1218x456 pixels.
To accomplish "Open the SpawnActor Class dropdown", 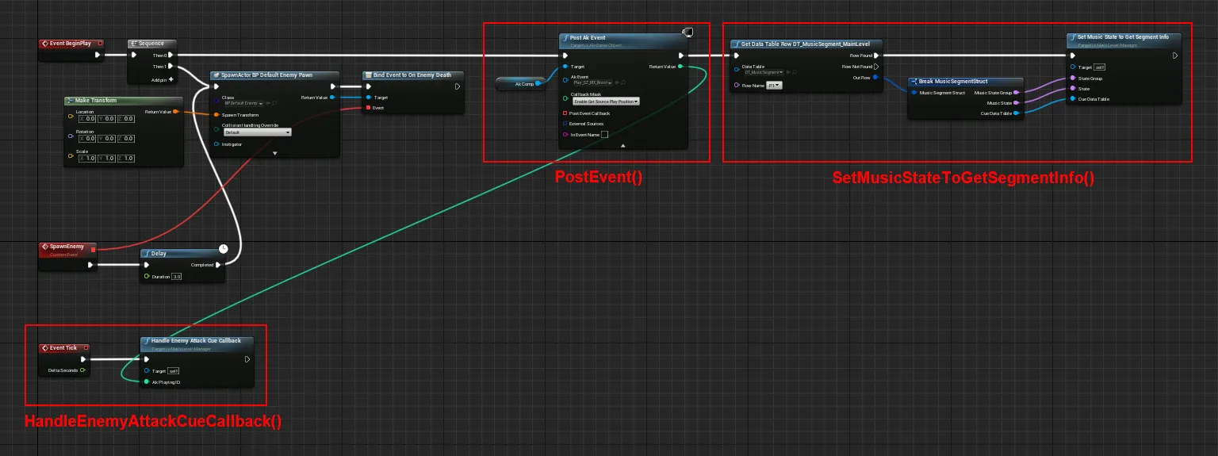I will 242,104.
